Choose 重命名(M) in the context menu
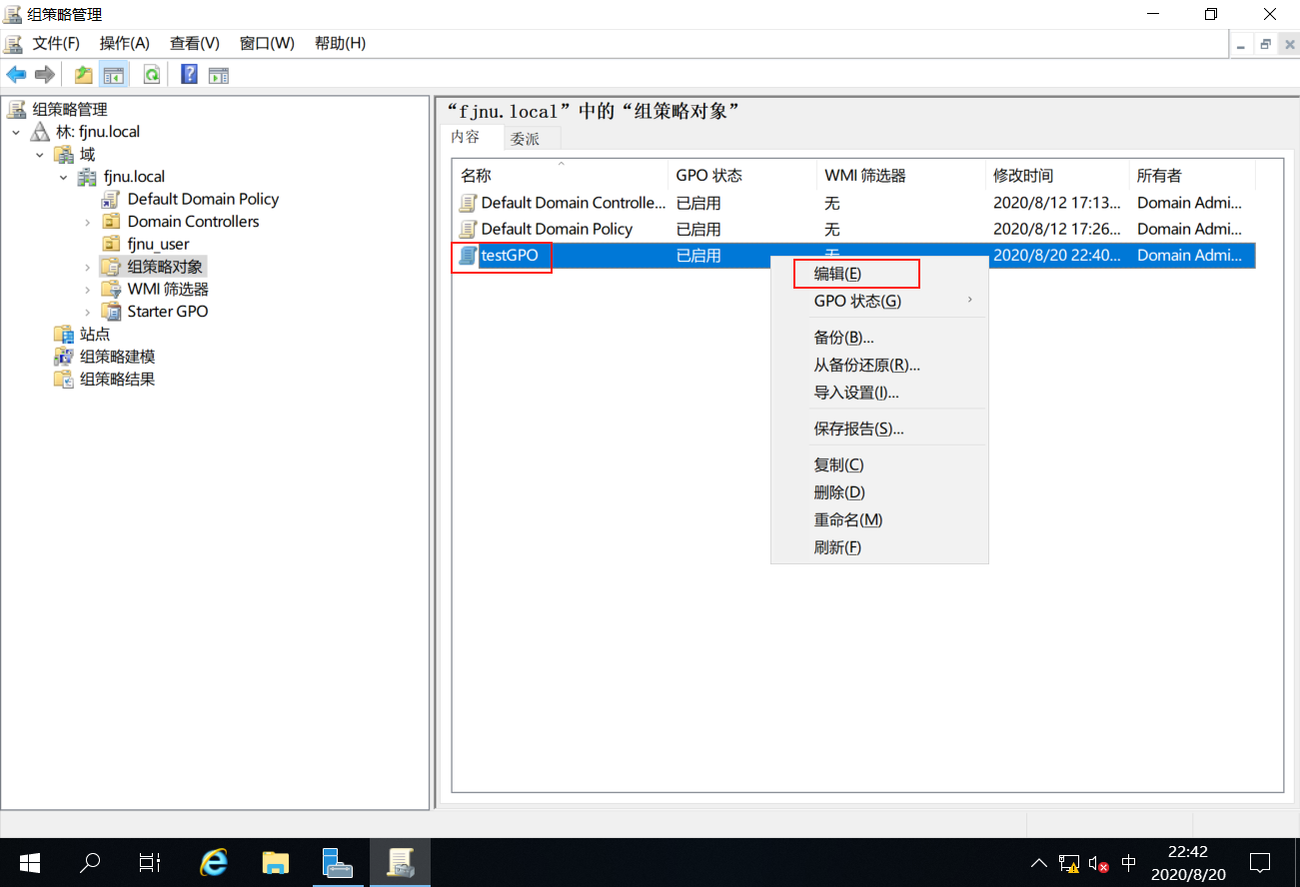 (879, 520)
